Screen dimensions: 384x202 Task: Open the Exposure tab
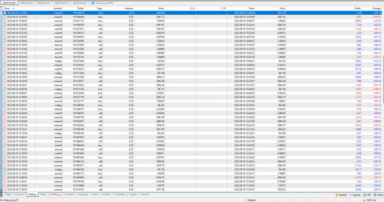coord(20,195)
